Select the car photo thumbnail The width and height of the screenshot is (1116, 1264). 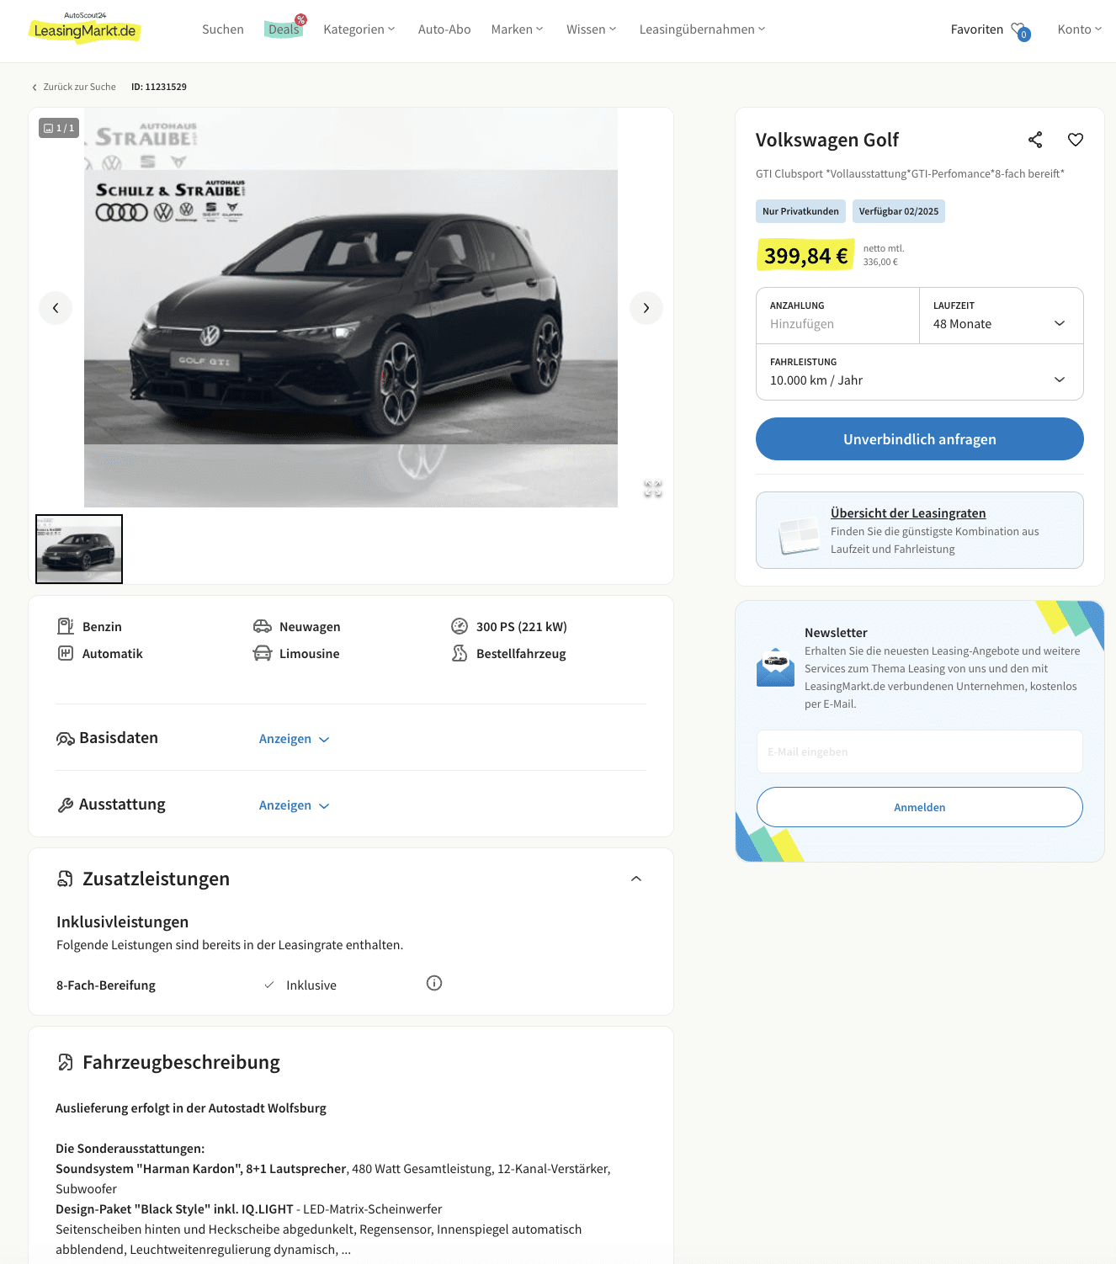coord(79,549)
